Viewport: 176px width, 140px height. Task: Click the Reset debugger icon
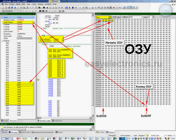click(x=93, y=7)
